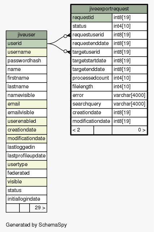The width and height of the screenshot is (154, 232).
Task: Click the circle marker on requestuserid connector
Action: coord(65,36)
